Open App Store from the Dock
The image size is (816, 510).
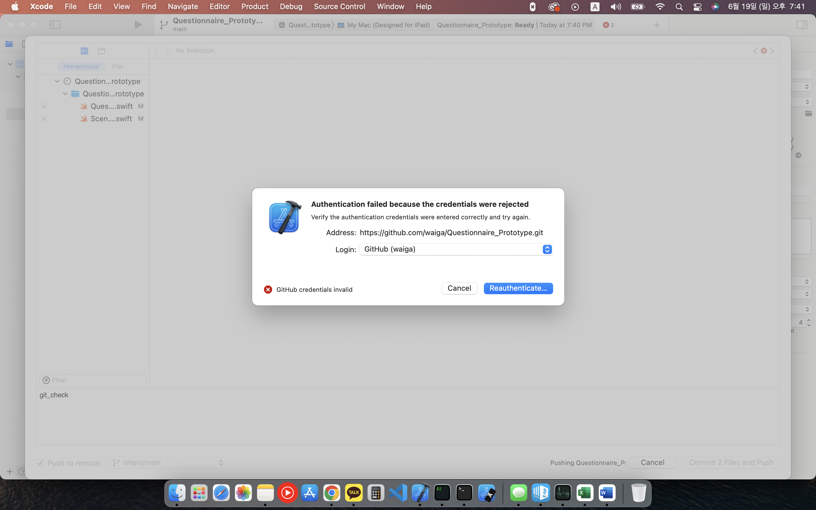(309, 493)
